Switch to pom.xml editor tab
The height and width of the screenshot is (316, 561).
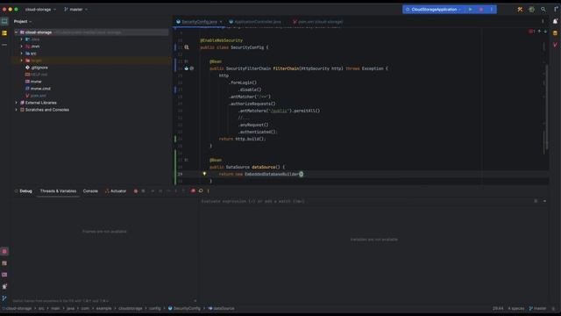317,22
